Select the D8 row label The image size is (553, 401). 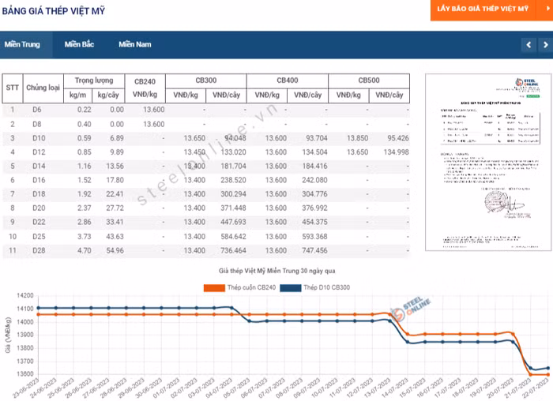click(x=37, y=124)
